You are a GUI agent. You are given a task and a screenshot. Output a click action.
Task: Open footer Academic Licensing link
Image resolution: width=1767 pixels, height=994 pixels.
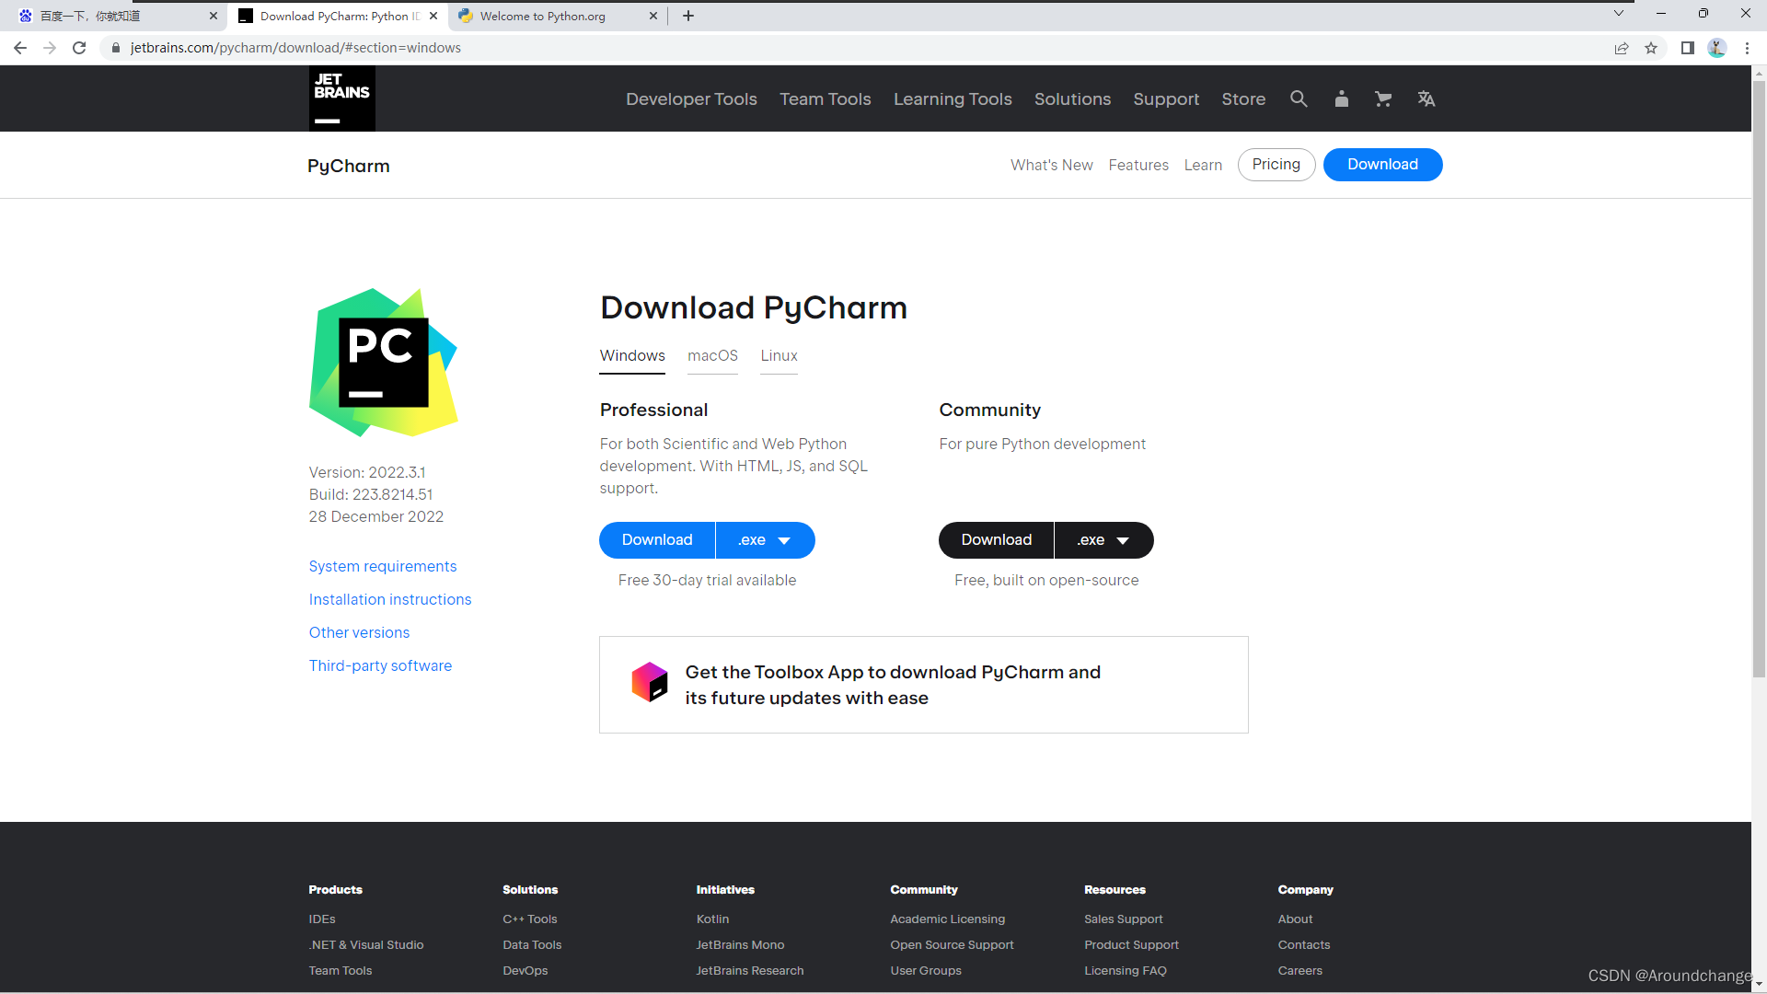point(948,919)
